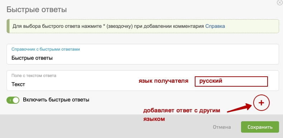The image size is (283, 138).
Task: Click the Отмена button
Action: coord(222,127)
